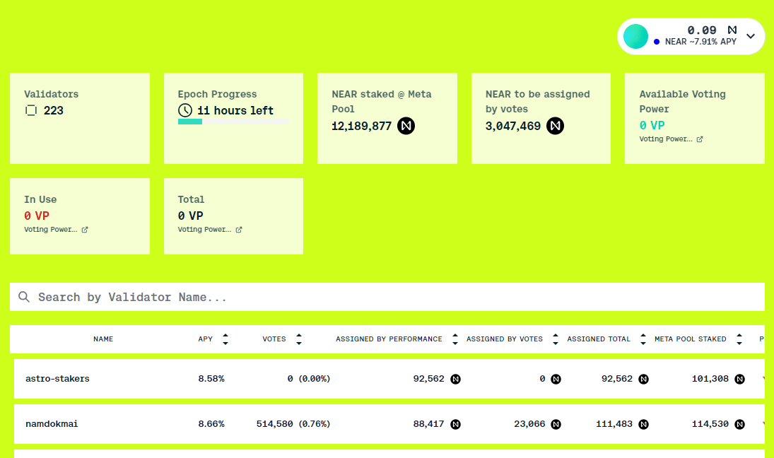The height and width of the screenshot is (458, 774).
Task: Sort by Assigned By Performance column
Action: coord(455,339)
